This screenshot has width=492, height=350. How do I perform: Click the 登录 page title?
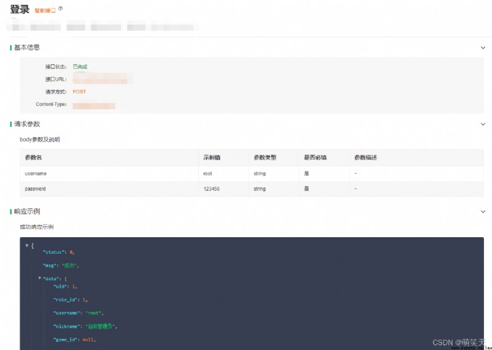[20, 9]
